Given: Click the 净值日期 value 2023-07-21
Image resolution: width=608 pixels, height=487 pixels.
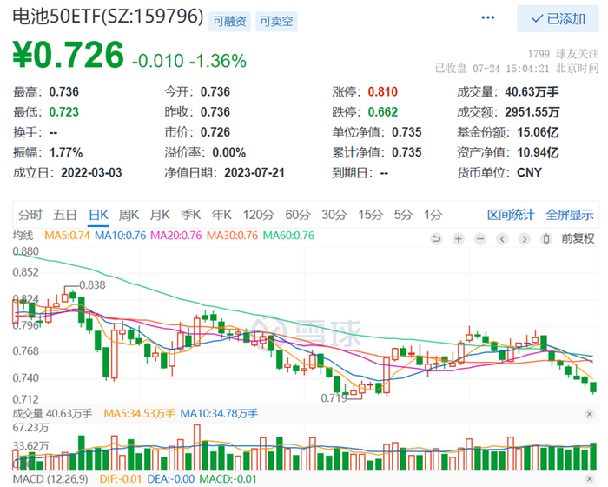Looking at the screenshot, I should click(254, 172).
